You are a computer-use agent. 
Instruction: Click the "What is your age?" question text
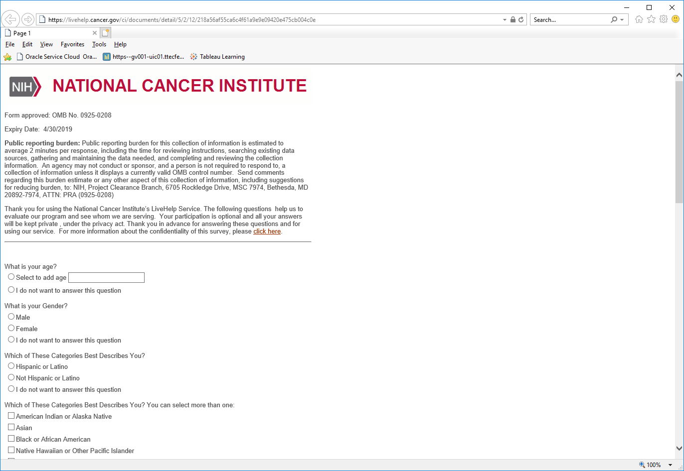point(30,267)
